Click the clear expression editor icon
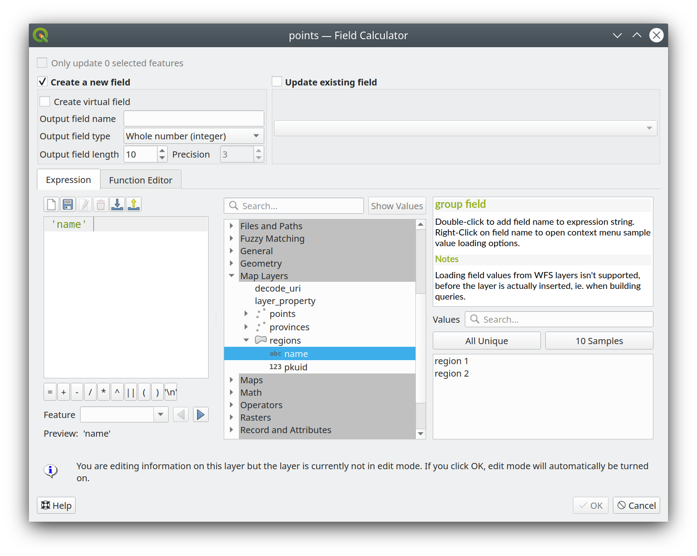The image size is (697, 556). [51, 205]
